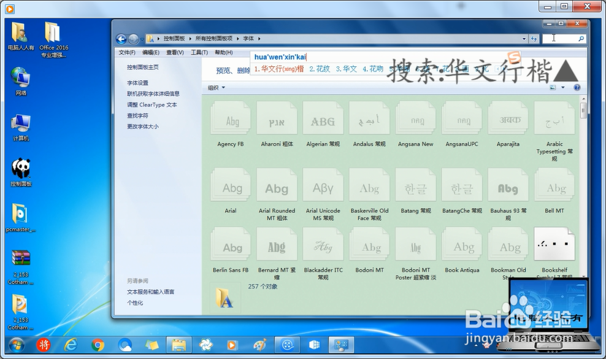Select the Blackadder ITC font icon
Image resolution: width=606 pixels, height=359 pixels.
[x=323, y=244]
